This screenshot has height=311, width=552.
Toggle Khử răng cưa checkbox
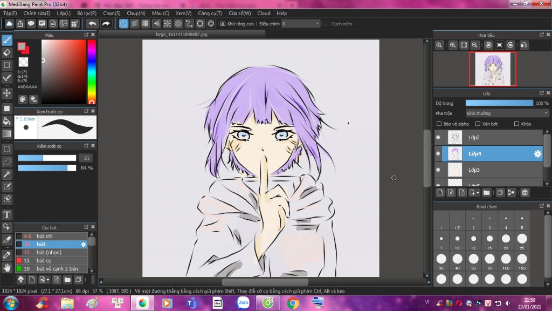click(x=223, y=24)
